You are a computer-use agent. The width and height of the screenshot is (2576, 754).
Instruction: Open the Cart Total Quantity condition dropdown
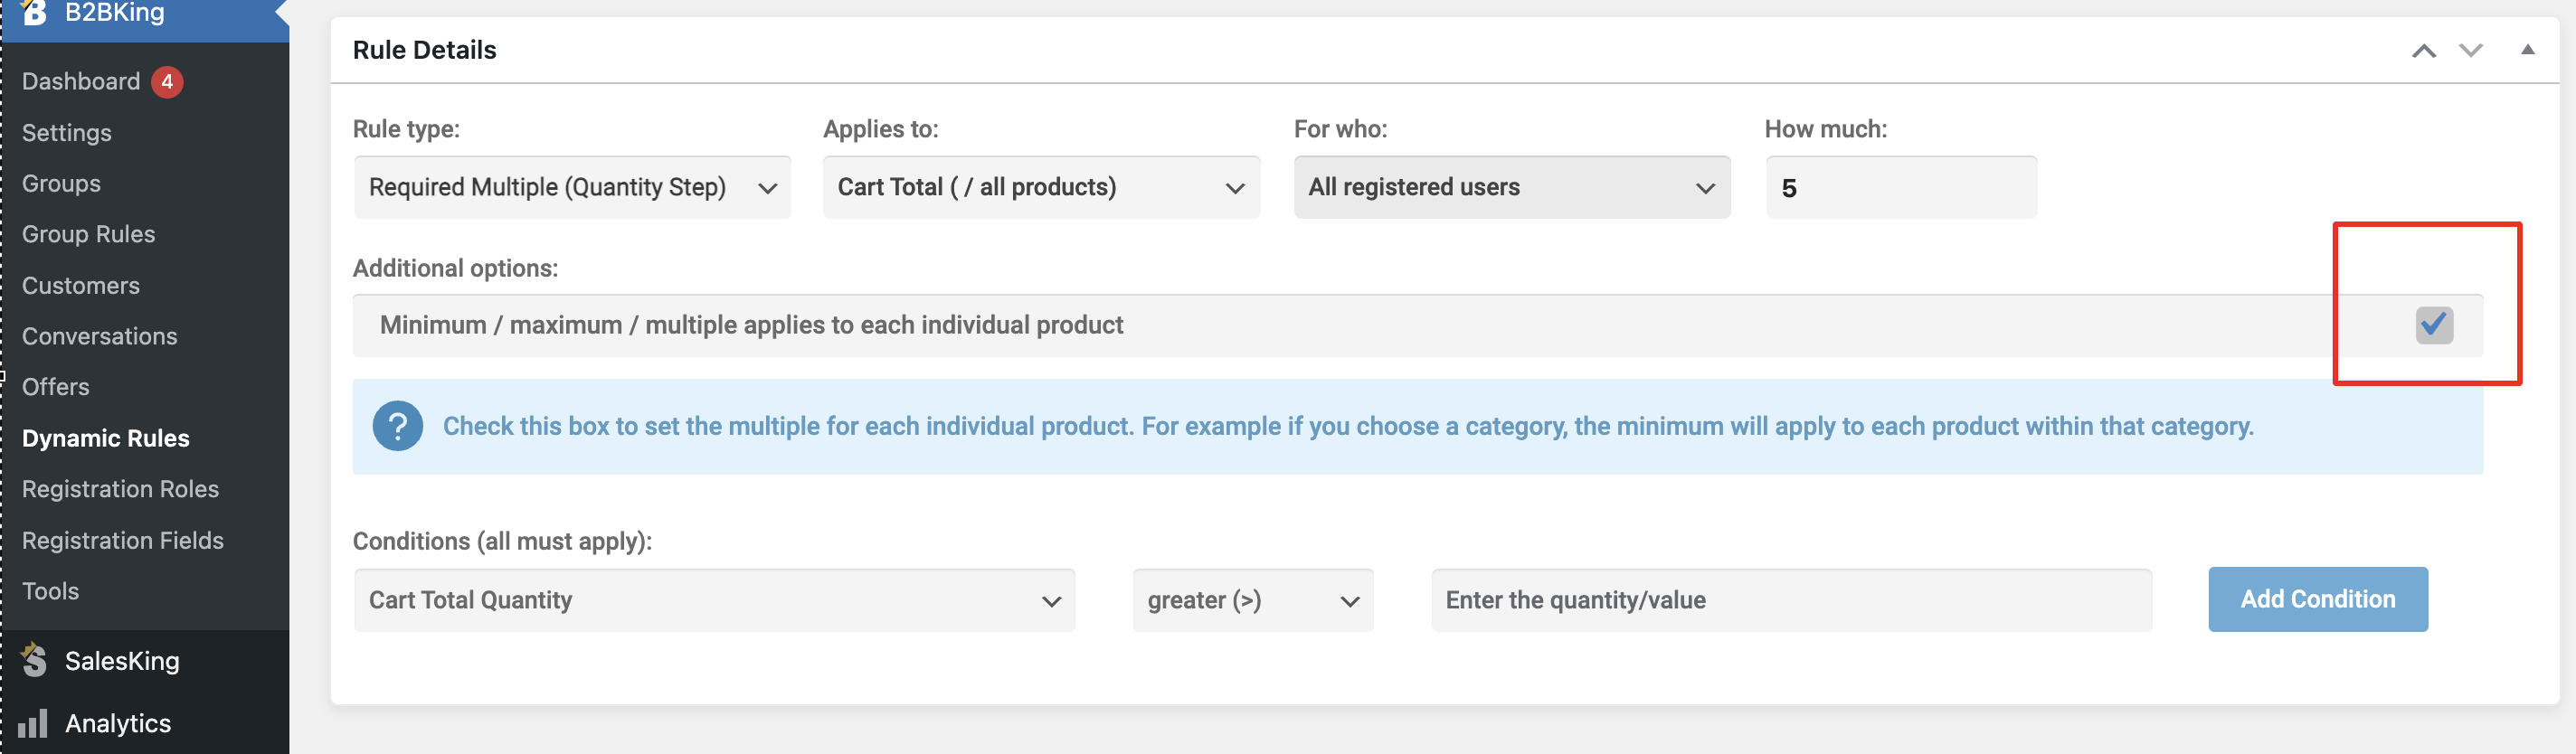click(714, 600)
